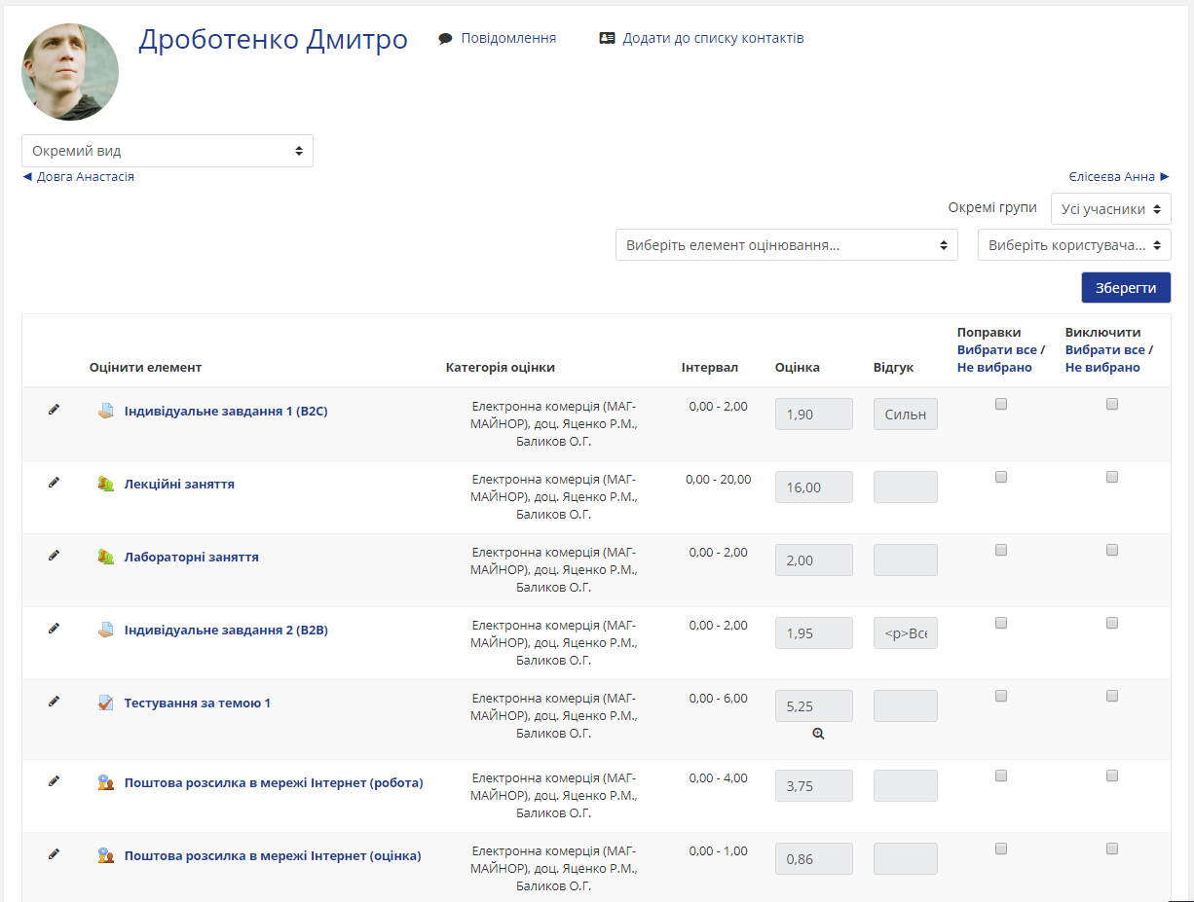The image size is (1194, 902).
Task: Click the assignment icon for Індивідуальне завдання 1 (B2C)
Action: pyautogui.click(x=106, y=411)
